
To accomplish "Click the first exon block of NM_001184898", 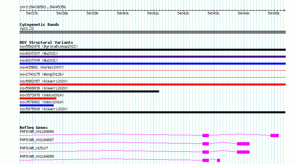I will (x=206, y=160).
